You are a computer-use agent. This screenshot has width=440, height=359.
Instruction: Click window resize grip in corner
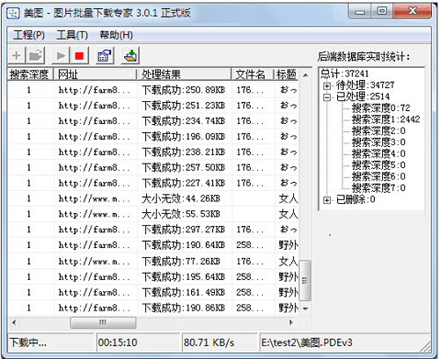[425, 346]
